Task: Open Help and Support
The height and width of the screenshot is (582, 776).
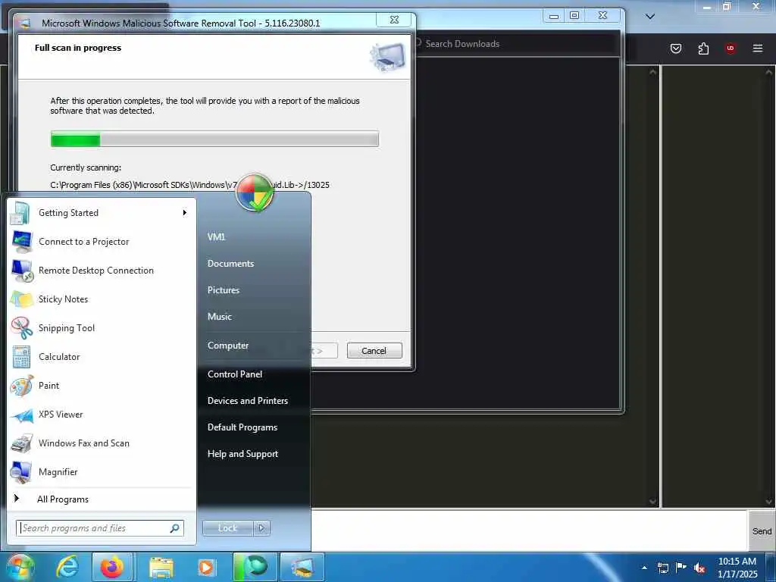Action: 242,454
